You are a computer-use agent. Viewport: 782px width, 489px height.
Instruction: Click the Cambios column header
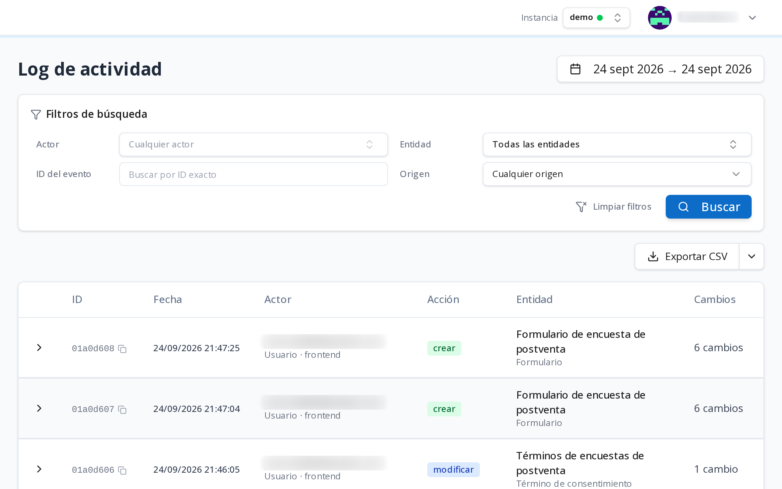click(715, 299)
